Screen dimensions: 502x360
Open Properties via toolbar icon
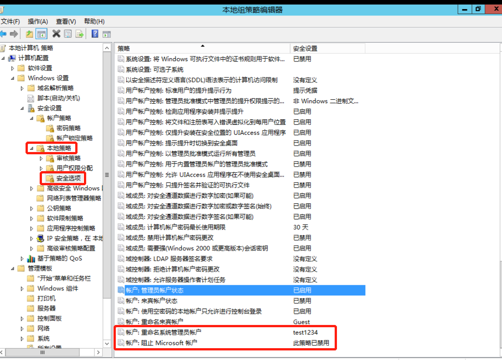pos(68,34)
